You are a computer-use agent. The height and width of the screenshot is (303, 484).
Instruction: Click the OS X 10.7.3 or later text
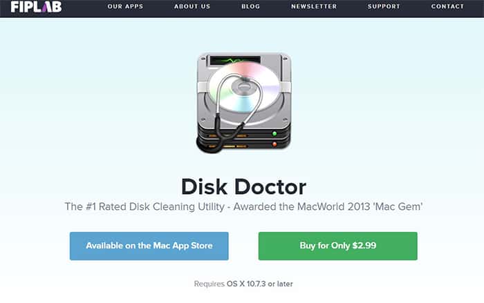[x=259, y=284]
